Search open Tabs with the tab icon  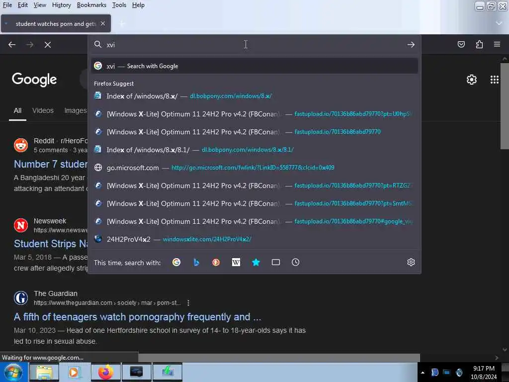275,262
